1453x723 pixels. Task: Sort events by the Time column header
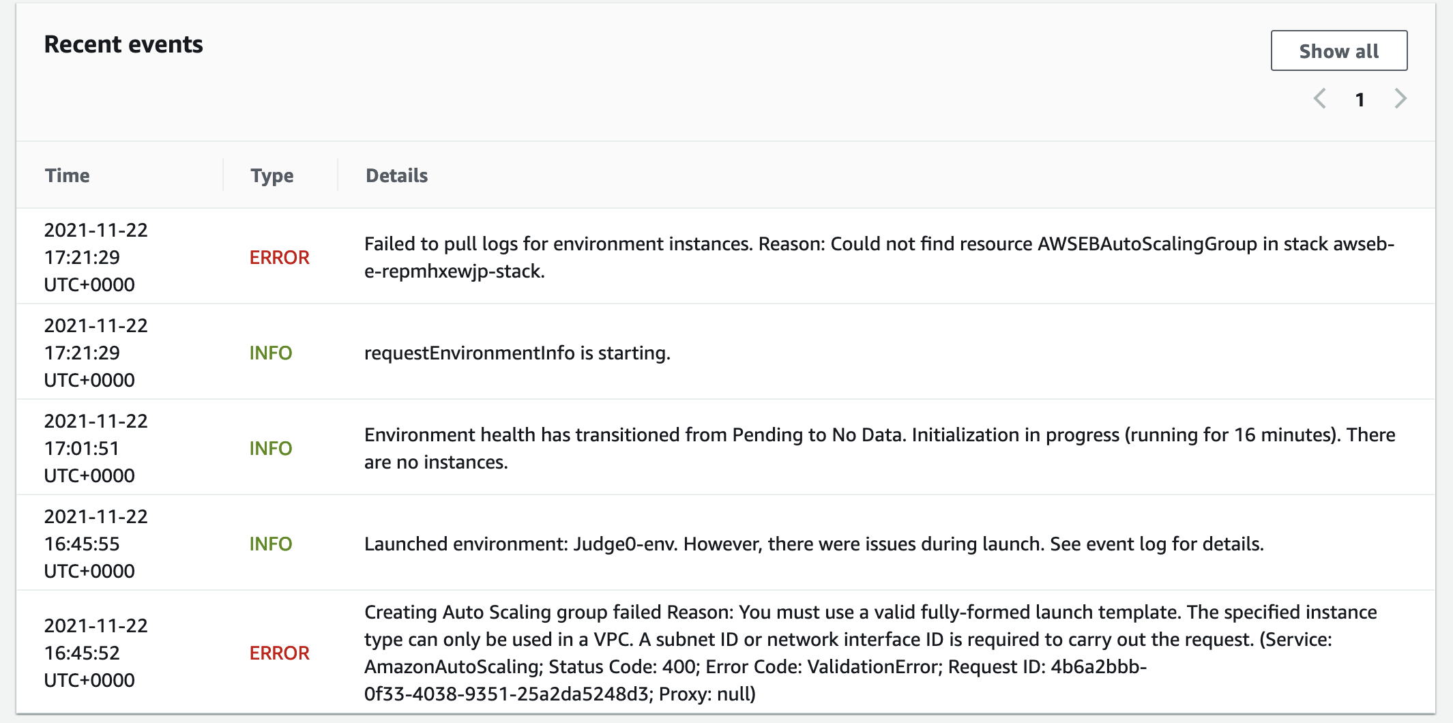coord(68,175)
